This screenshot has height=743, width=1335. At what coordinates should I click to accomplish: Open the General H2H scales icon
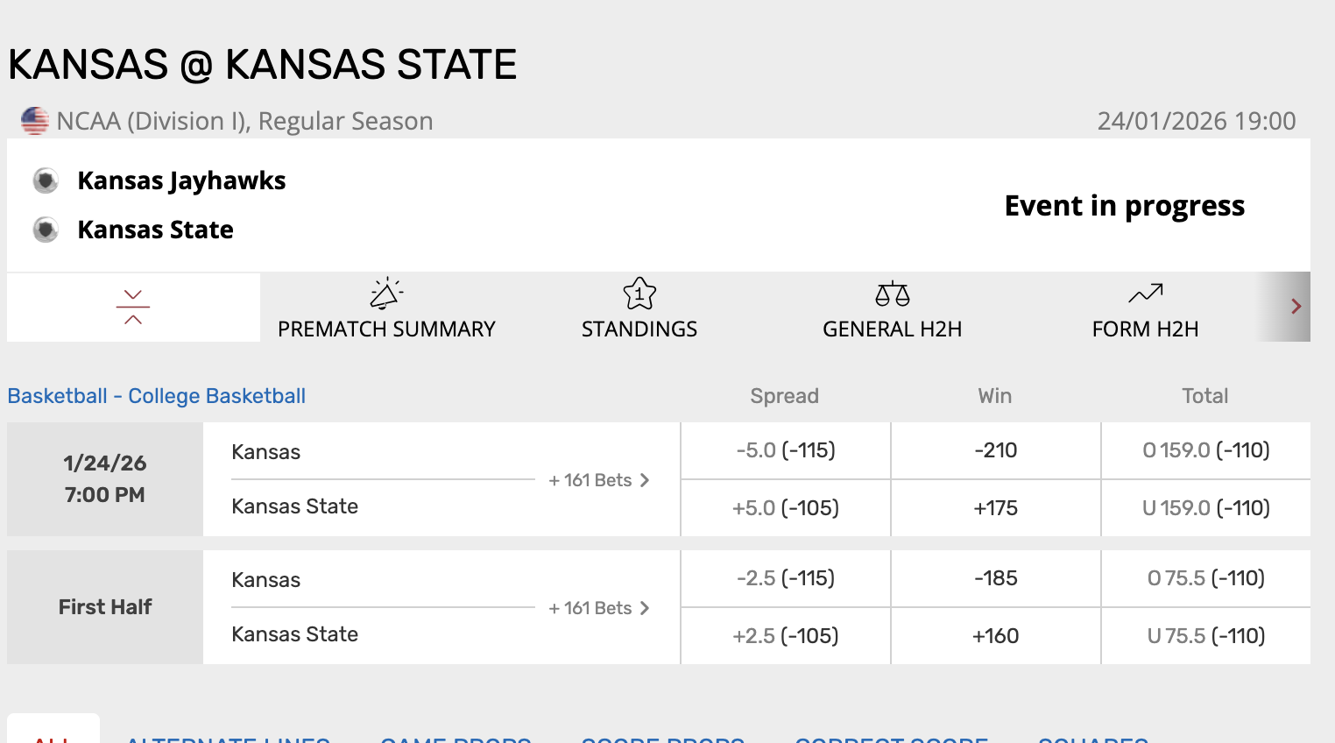tap(893, 294)
